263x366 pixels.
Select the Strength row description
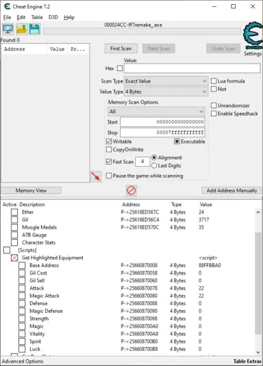pos(39,319)
